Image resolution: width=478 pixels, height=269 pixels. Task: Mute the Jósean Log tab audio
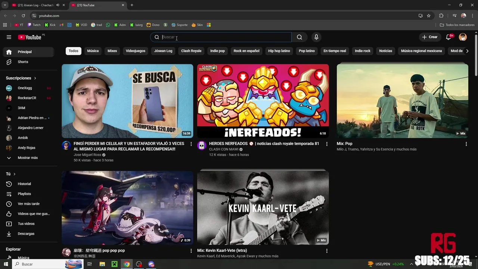(58, 5)
